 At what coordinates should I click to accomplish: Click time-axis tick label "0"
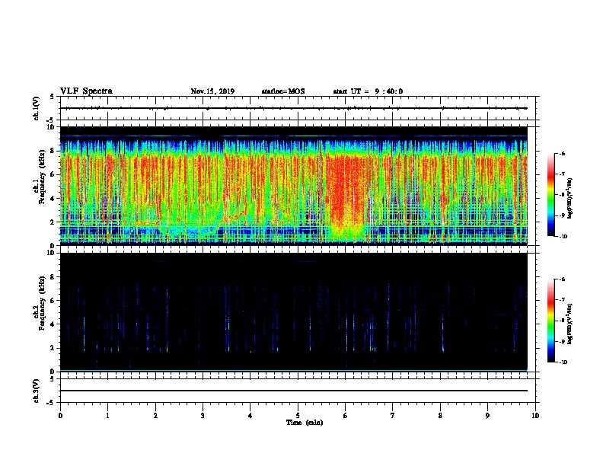(x=60, y=416)
